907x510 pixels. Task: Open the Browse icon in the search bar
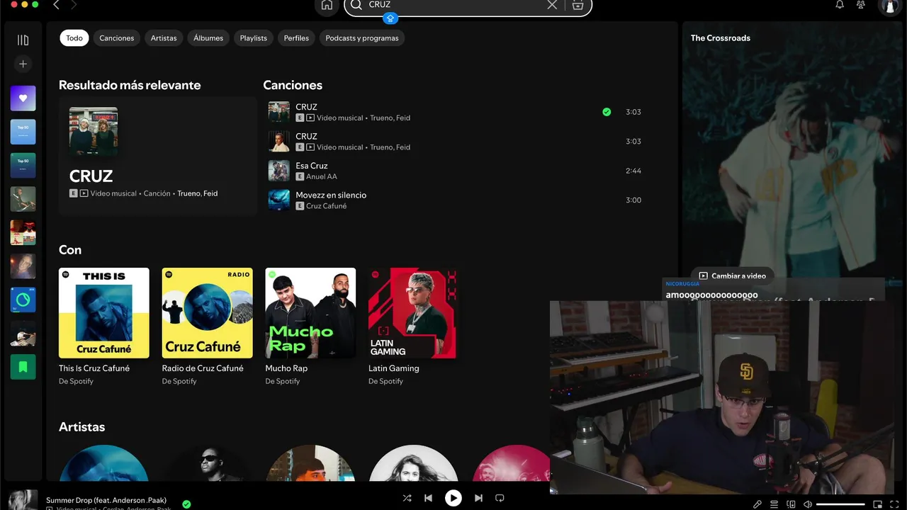[x=578, y=5]
